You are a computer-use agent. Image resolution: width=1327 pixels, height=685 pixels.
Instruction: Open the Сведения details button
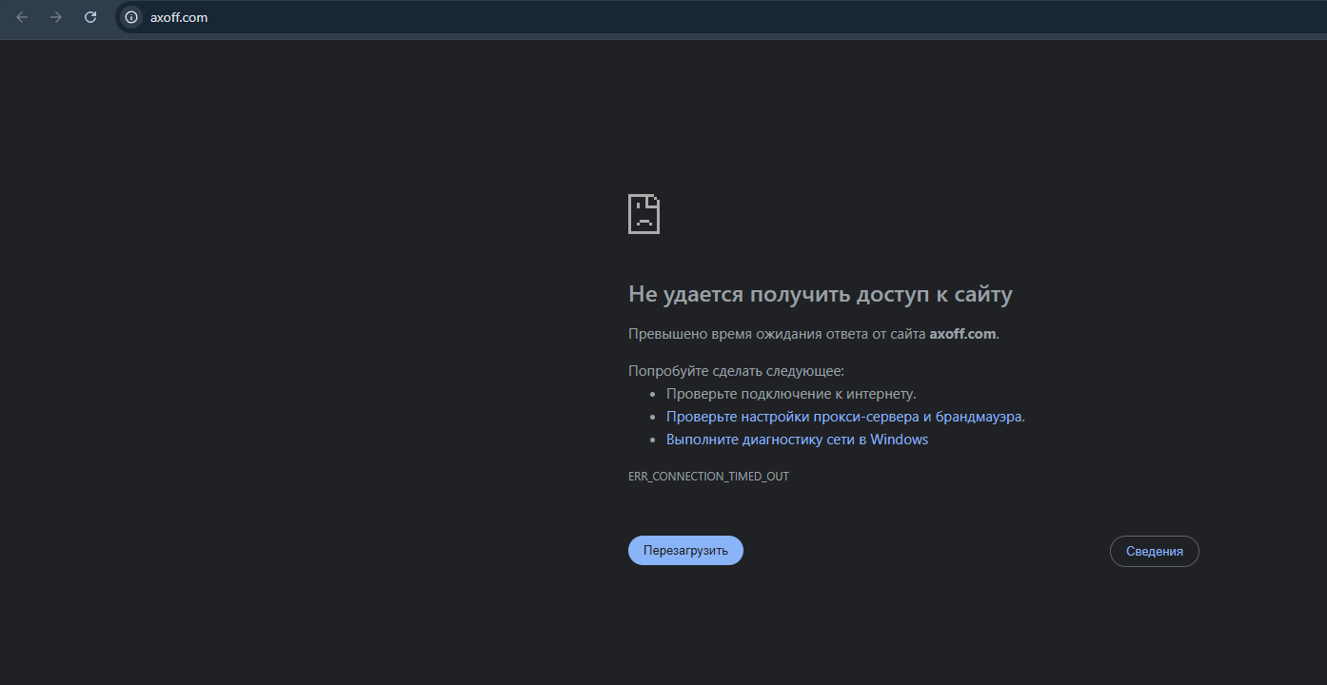1154,551
